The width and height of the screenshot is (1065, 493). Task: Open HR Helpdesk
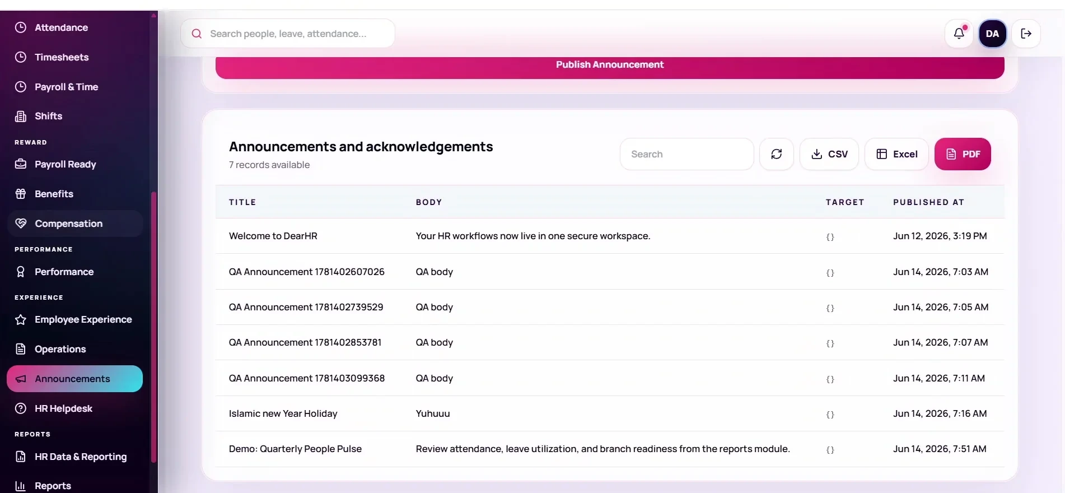(x=75, y=408)
